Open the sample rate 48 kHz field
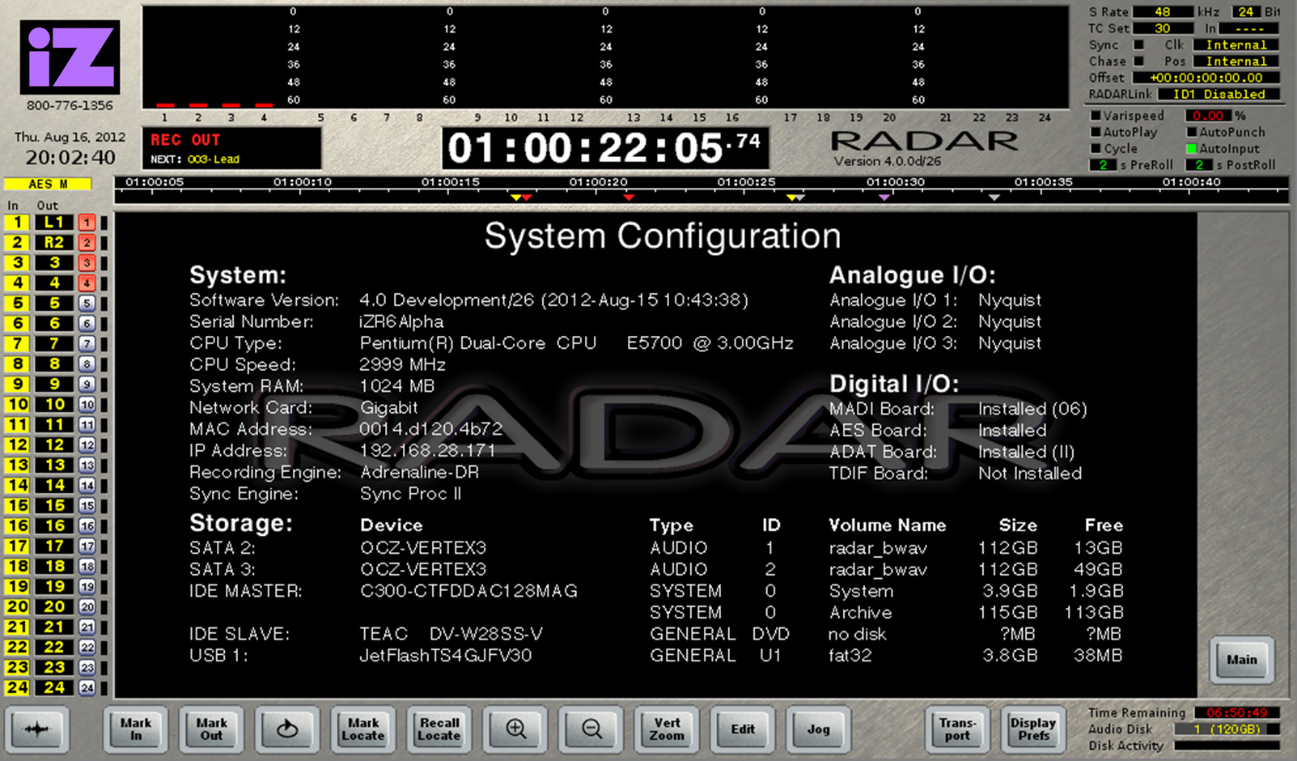 (1163, 11)
